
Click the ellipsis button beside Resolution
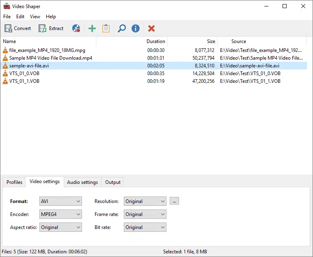point(174,201)
